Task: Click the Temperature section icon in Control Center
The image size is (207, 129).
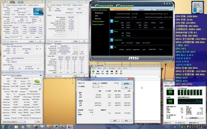Action: point(112,40)
